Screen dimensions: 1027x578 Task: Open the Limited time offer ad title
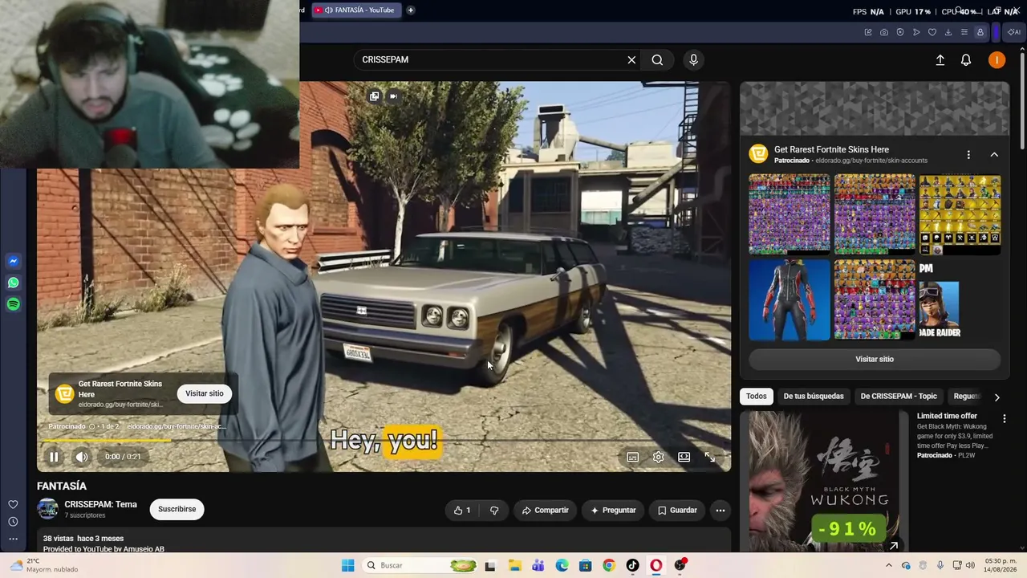(x=947, y=416)
